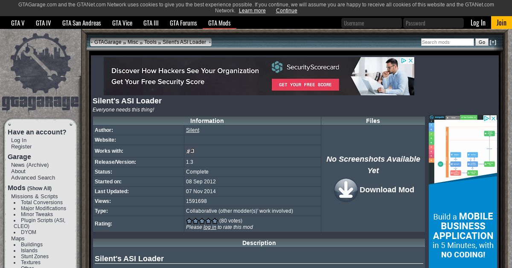Viewport: 512px width, 268px height.
Task: Open GTA Forums
Action: point(183,23)
